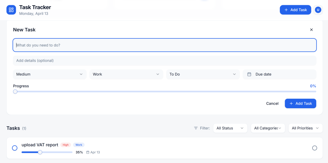Open the All Status filter
This screenshot has width=328, height=163.
click(230, 128)
